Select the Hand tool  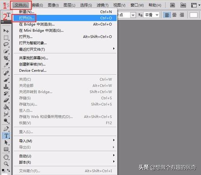coord(6,157)
